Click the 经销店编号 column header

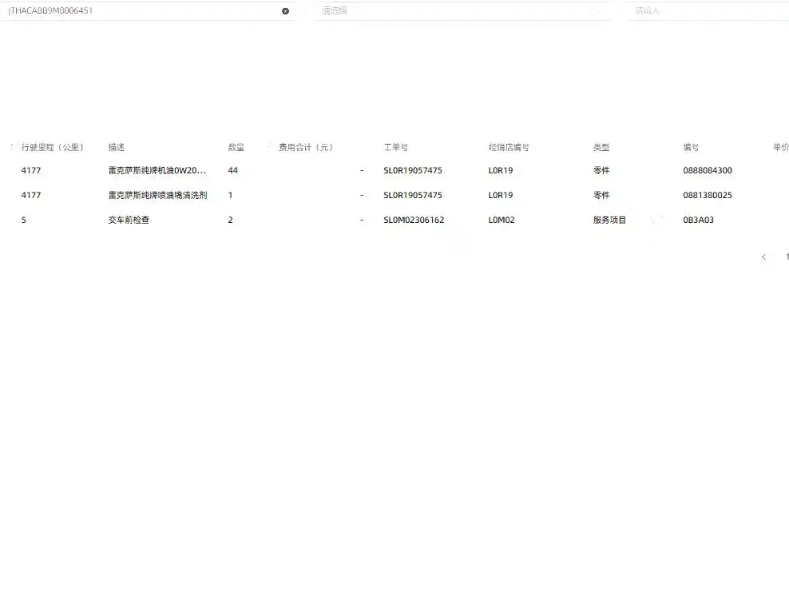click(509, 148)
